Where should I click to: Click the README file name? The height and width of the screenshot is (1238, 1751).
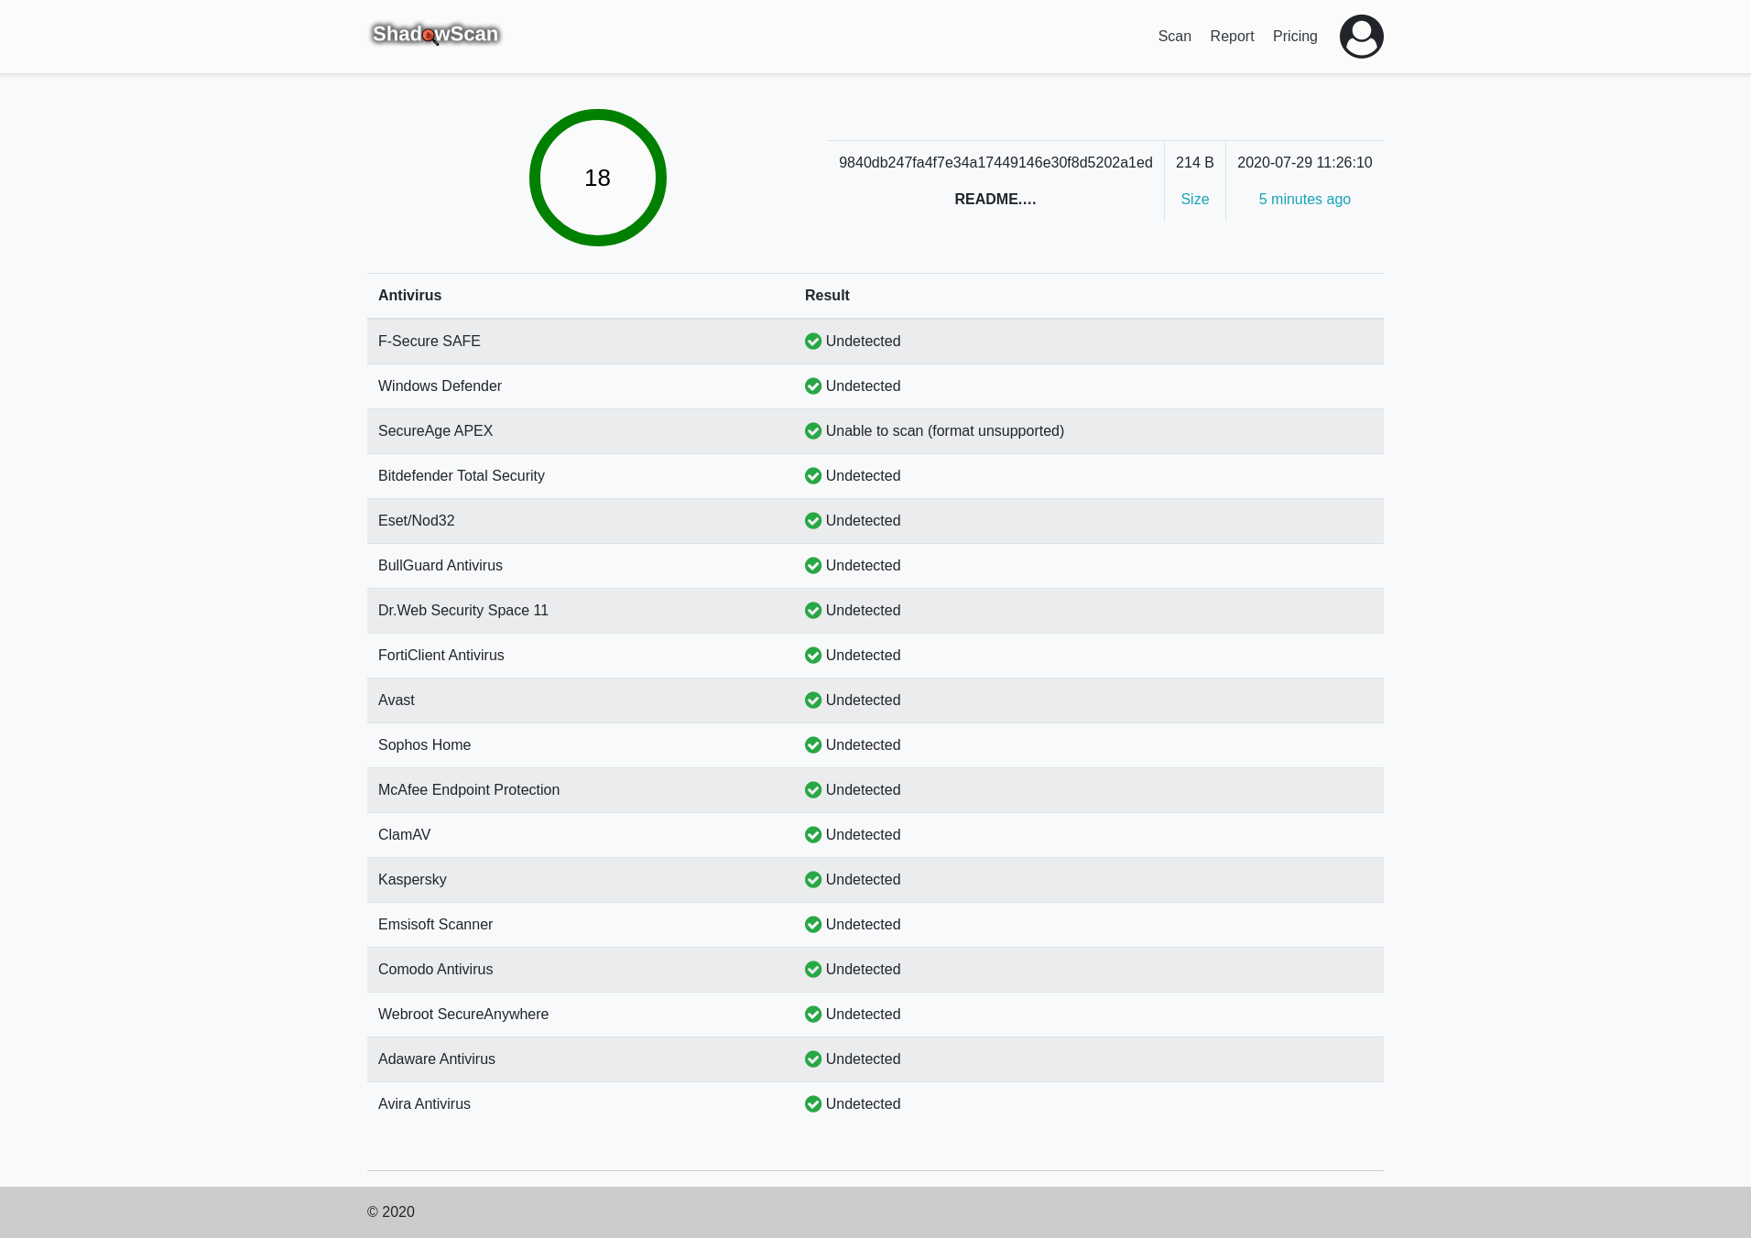tap(995, 200)
